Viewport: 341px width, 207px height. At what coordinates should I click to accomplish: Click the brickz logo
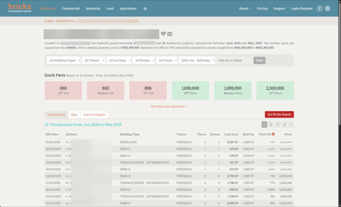tap(20, 8)
